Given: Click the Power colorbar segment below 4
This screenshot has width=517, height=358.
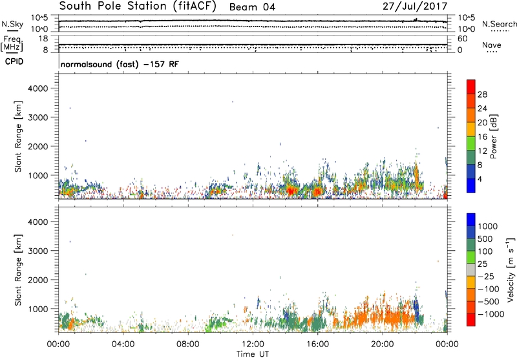Looking at the screenshot, I should click(471, 185).
